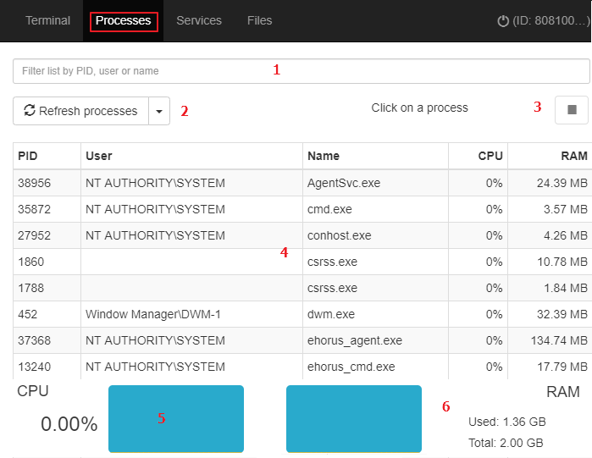Sort by the RAM column header
This screenshot has height=458, width=592.
pyautogui.click(x=574, y=156)
